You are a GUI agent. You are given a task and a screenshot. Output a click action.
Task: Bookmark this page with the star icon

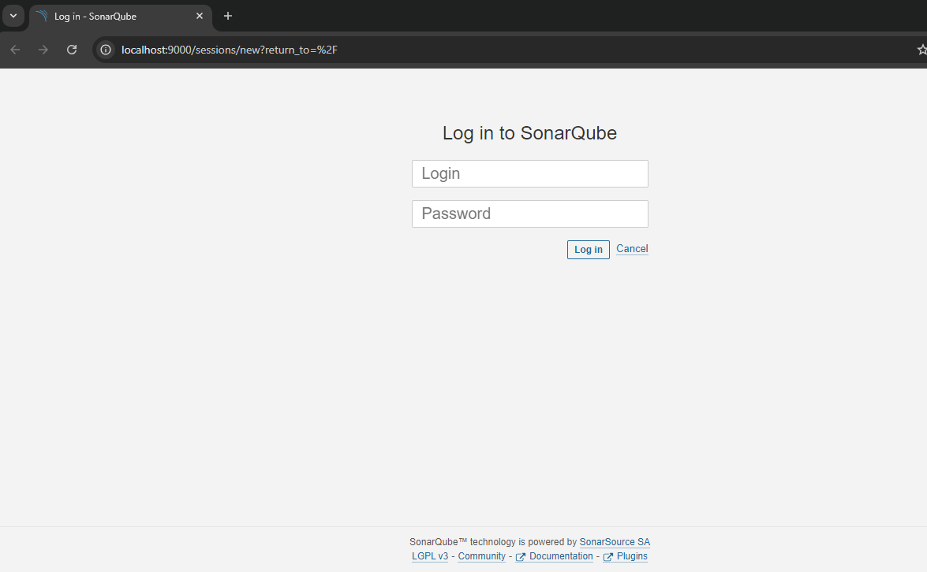click(x=921, y=50)
